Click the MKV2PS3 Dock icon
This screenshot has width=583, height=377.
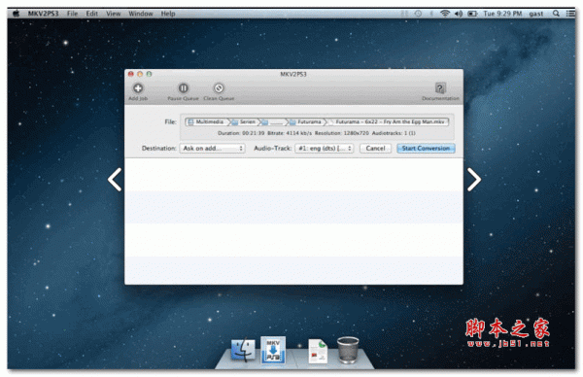tap(273, 350)
